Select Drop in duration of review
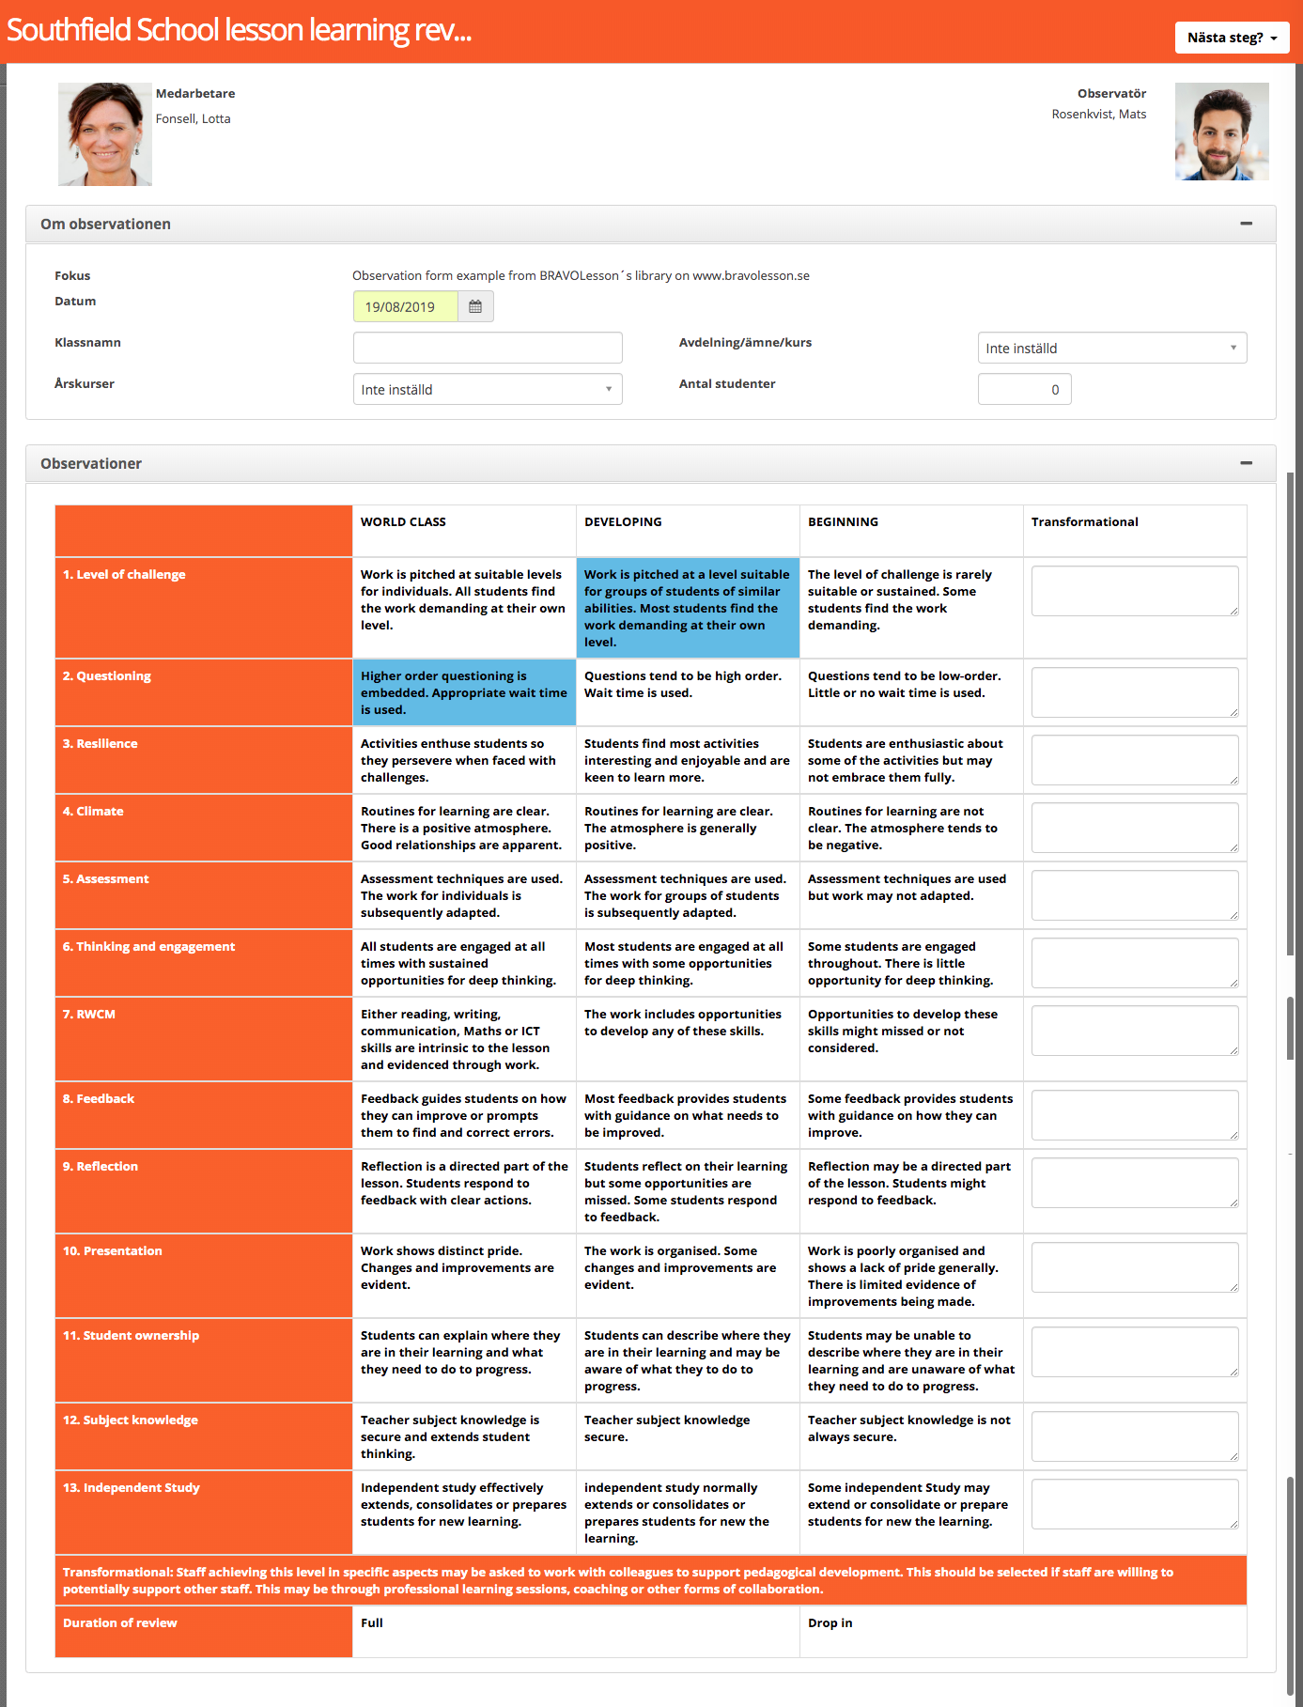Screen dimensions: 1303x1707 point(1022,1631)
